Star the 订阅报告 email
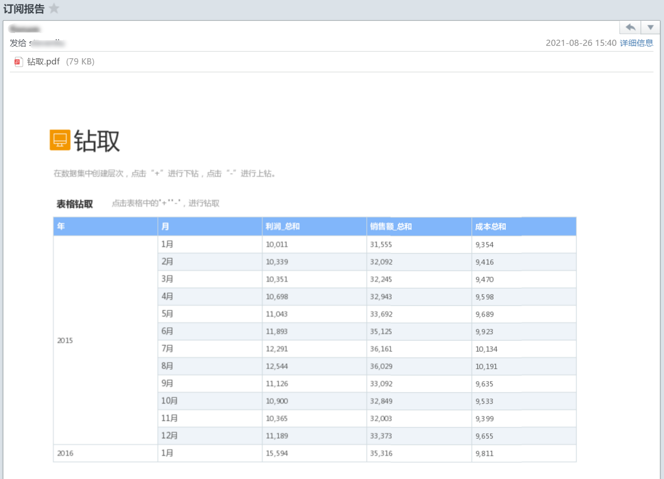The image size is (664, 479). (x=54, y=9)
